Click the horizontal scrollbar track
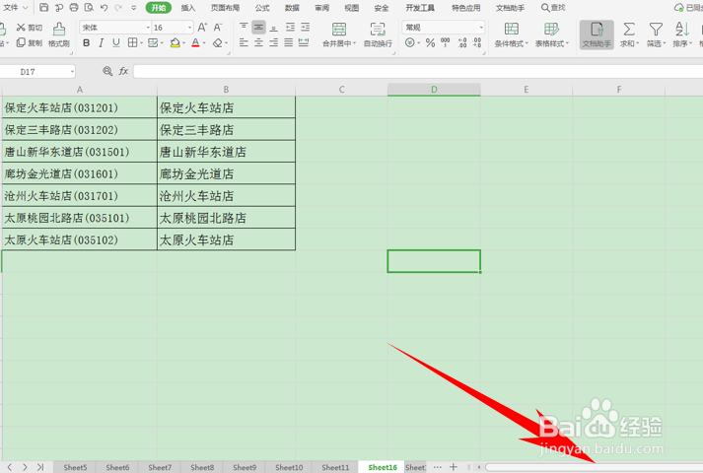703x473 pixels. coord(595,467)
